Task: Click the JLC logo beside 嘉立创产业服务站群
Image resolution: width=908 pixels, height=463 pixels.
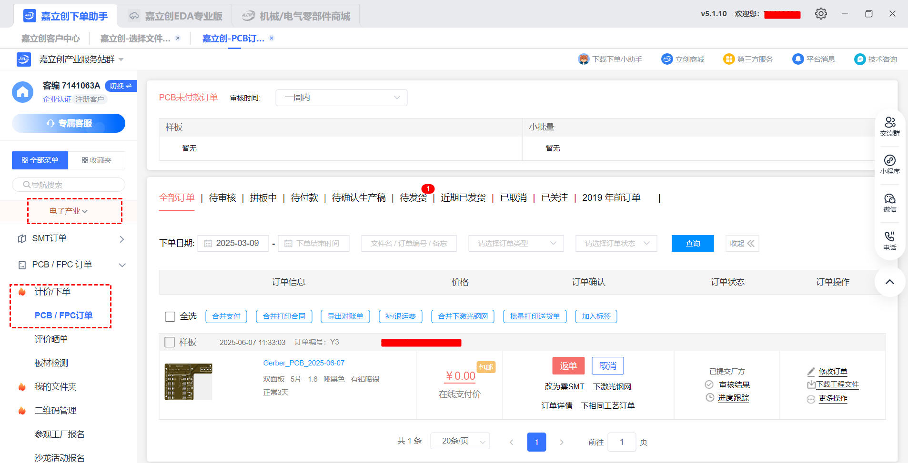Action: point(24,59)
